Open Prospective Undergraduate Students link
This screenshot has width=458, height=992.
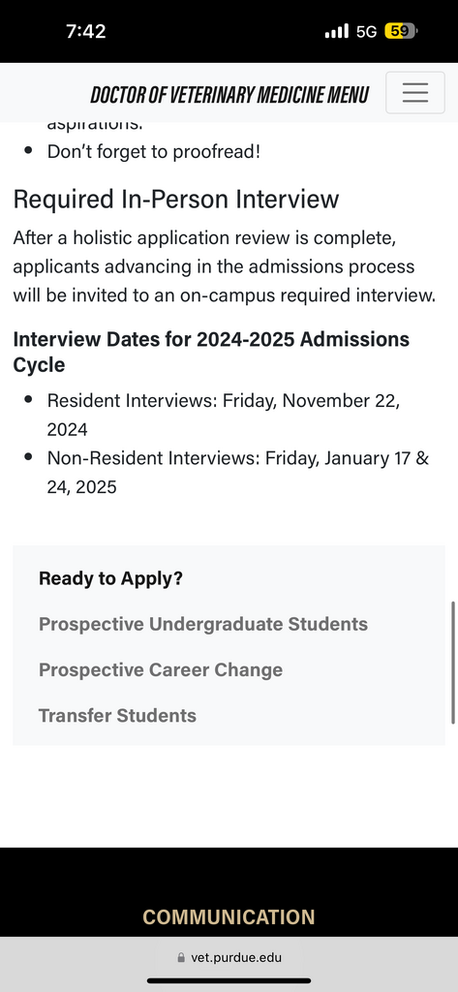203,624
